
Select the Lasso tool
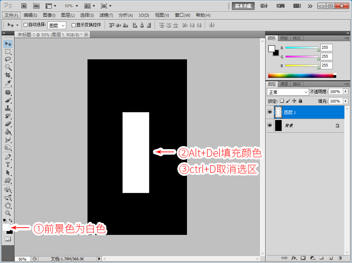[x=8, y=59]
